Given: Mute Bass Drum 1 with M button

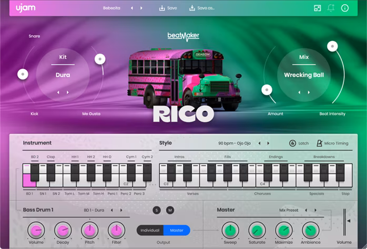Looking at the screenshot, I should 170,210.
